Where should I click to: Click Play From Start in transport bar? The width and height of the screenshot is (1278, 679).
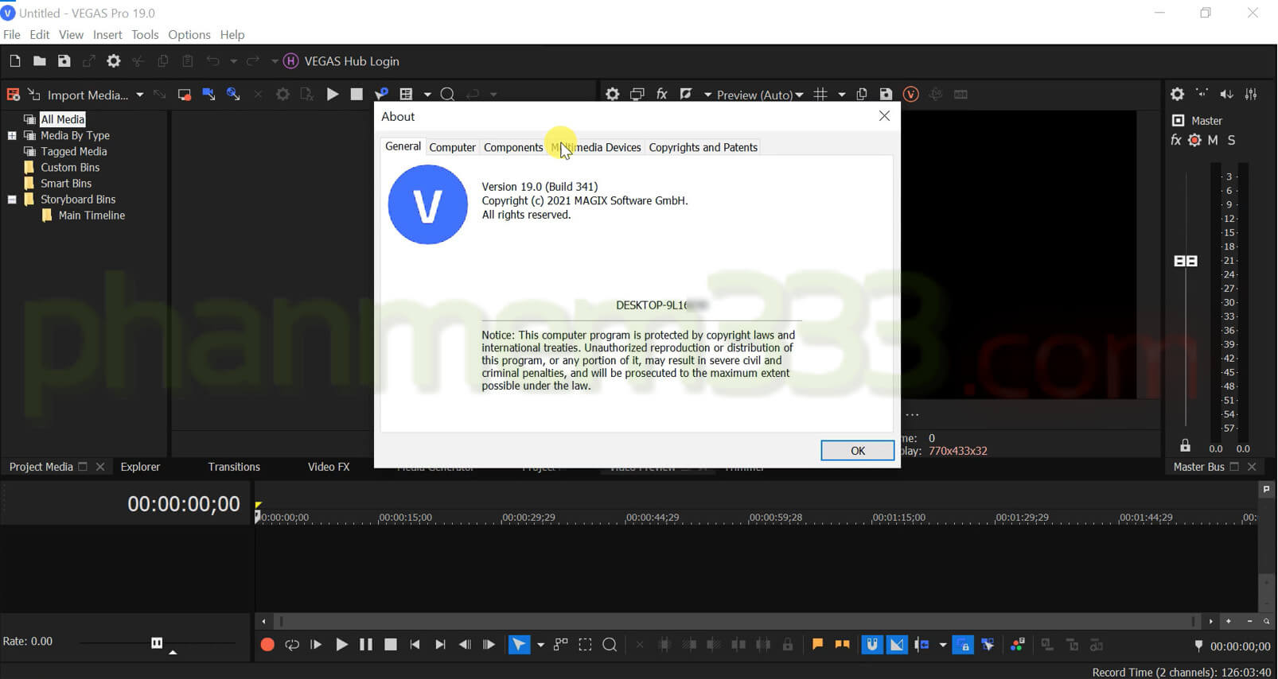[316, 645]
